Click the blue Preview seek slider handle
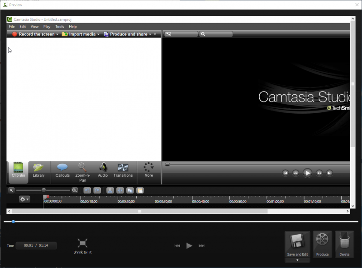This screenshot has height=268, width=362. click(x=14, y=222)
